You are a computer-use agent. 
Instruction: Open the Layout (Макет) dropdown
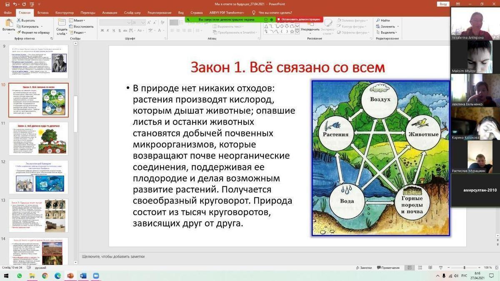[x=78, y=20]
